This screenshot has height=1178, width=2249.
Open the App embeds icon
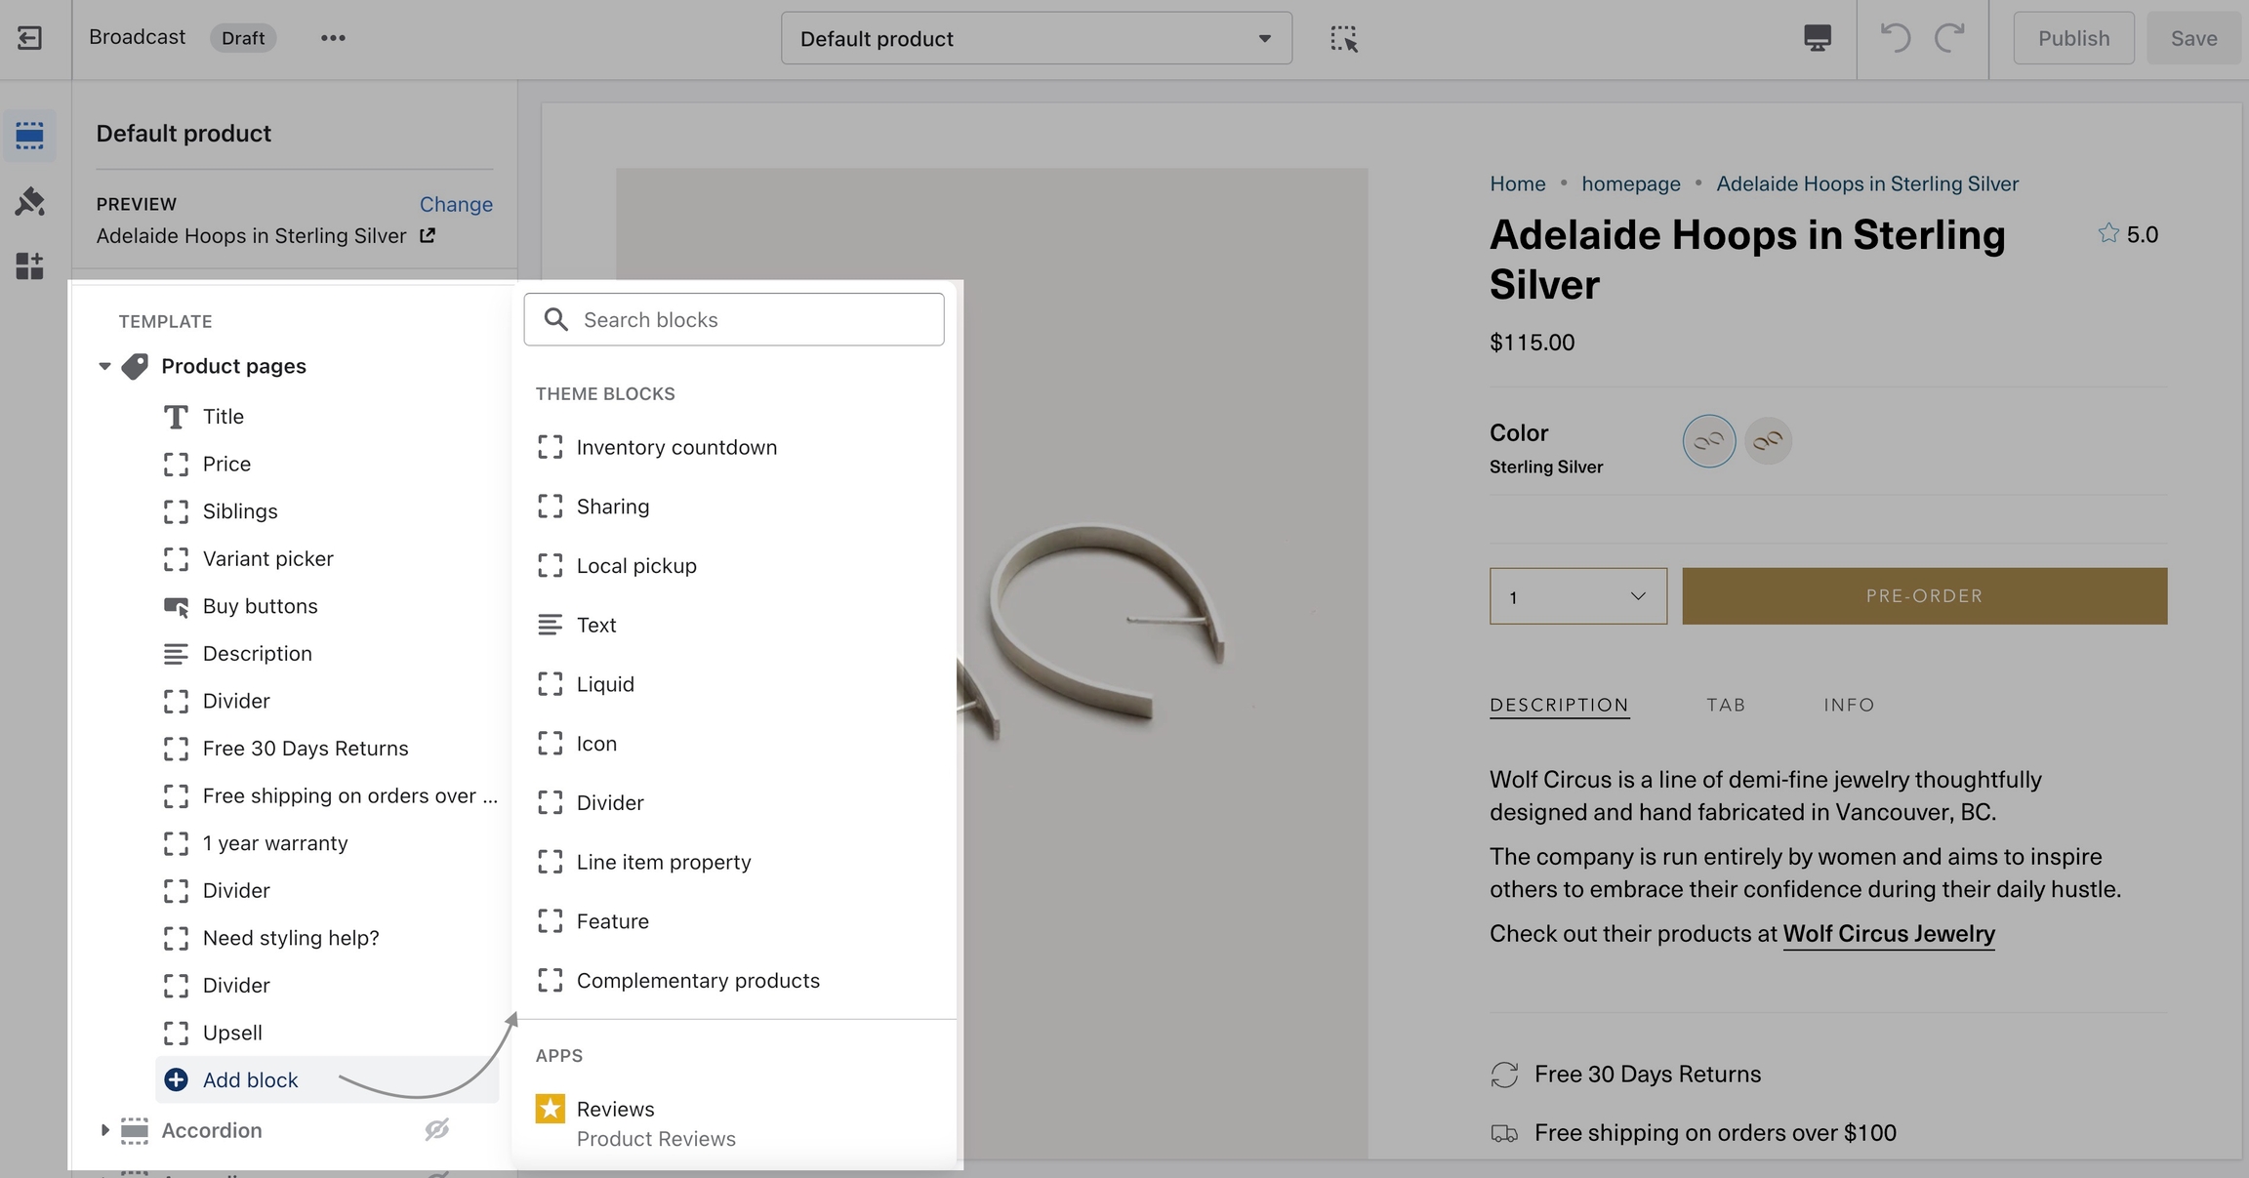tap(30, 265)
